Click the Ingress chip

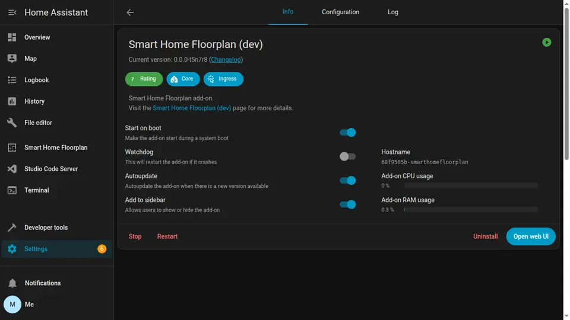pos(223,79)
